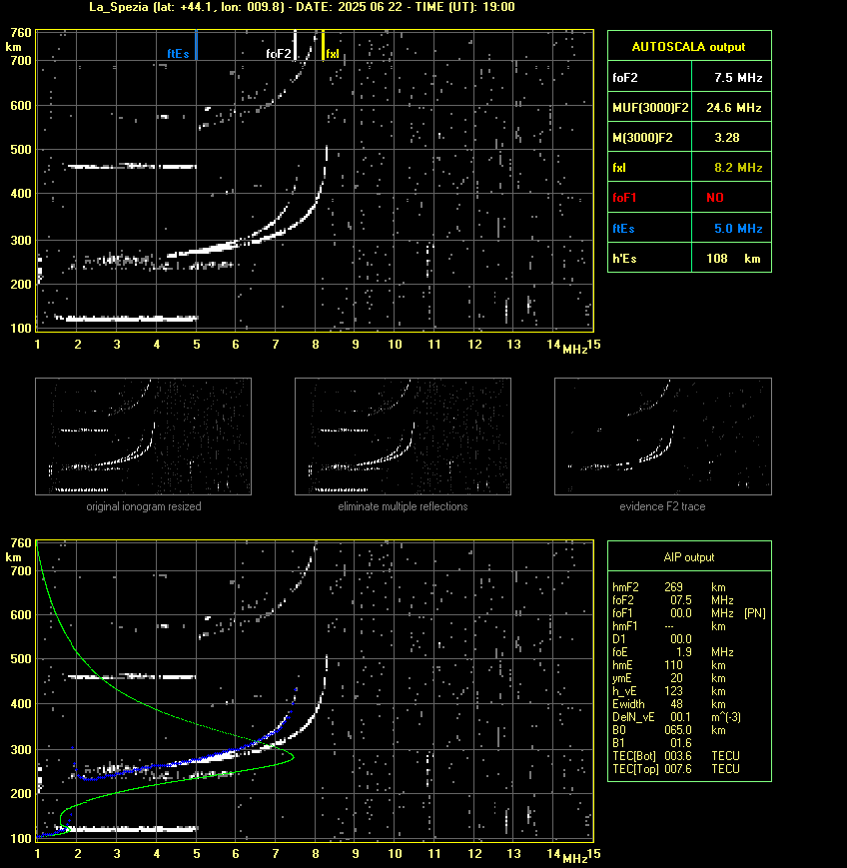Click the original ionogram resized caption
This screenshot has height=868, width=847.
click(144, 506)
